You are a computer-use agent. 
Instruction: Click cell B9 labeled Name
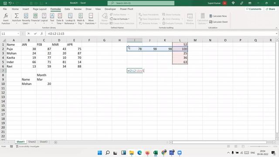click(x=29, y=79)
